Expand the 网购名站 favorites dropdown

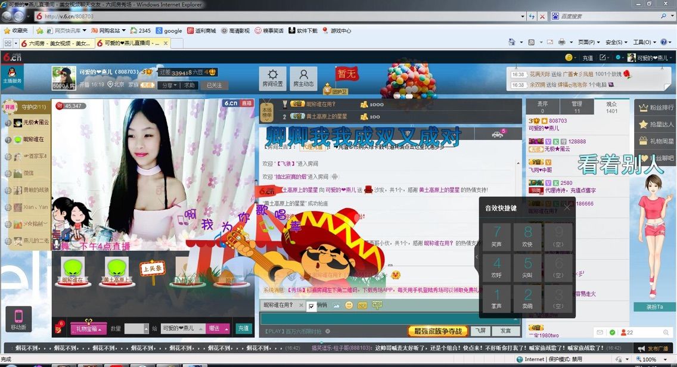point(124,30)
